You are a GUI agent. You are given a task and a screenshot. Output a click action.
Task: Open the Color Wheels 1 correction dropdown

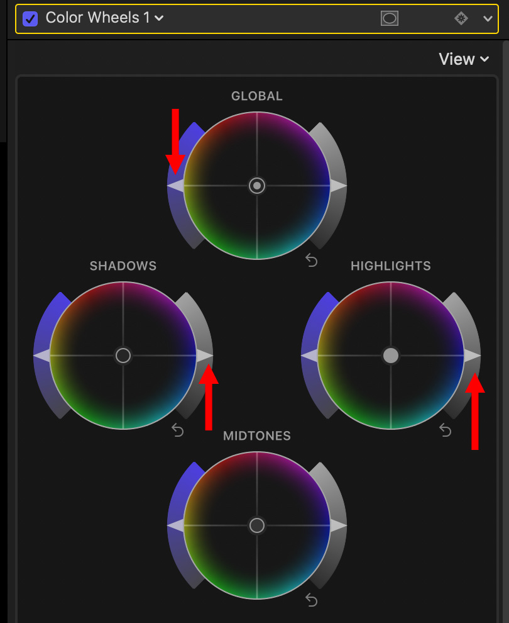[105, 18]
